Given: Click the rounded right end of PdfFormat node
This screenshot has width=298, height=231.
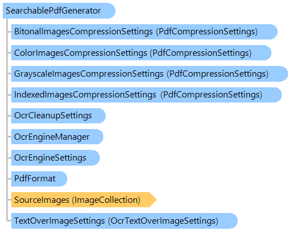Looking at the screenshot, I should click(64, 179).
